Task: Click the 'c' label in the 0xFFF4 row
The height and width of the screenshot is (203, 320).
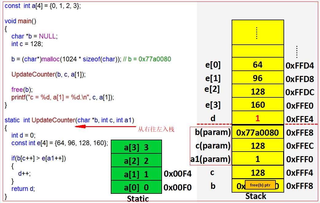Action: tap(212, 173)
